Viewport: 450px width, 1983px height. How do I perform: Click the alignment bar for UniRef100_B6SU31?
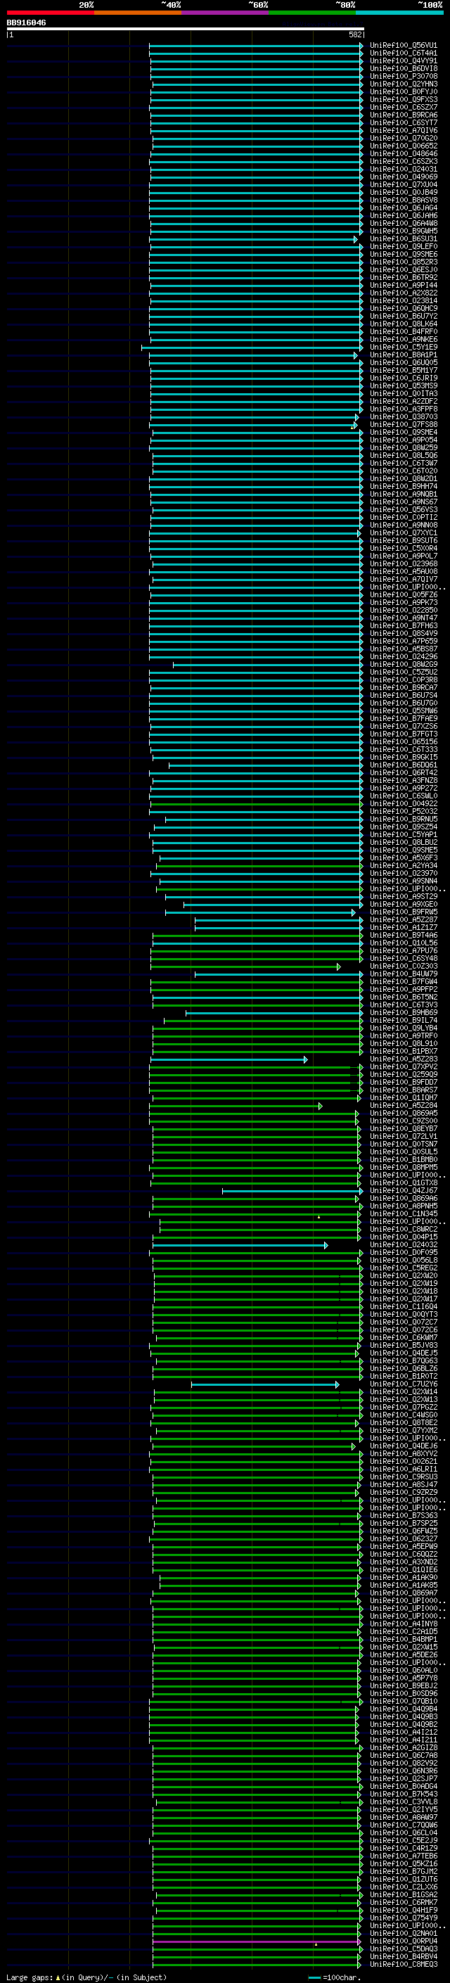pyautogui.click(x=254, y=239)
